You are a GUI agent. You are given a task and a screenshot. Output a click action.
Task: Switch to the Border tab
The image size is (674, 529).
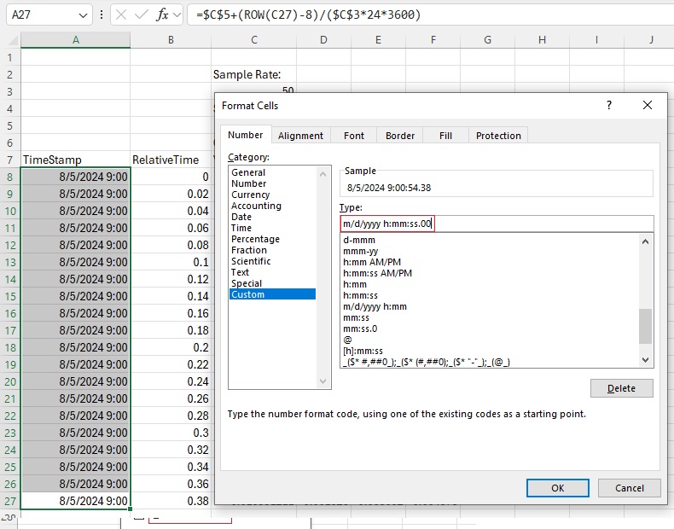(400, 136)
